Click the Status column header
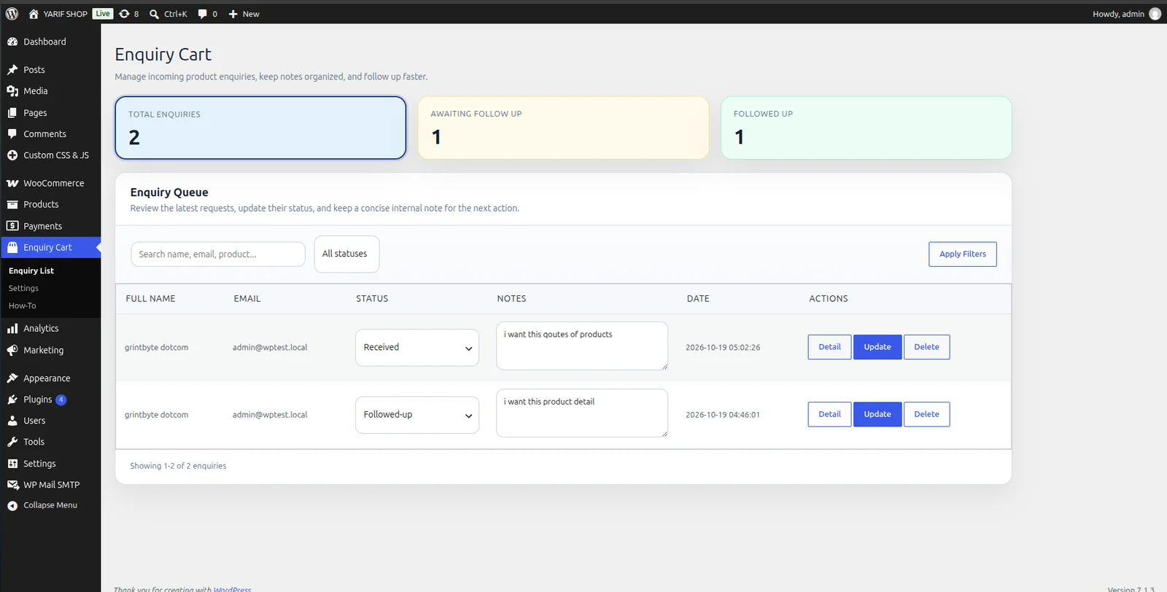 [372, 299]
